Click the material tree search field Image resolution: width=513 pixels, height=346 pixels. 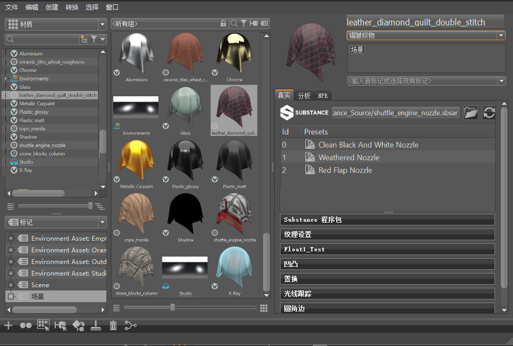[x=42, y=39]
